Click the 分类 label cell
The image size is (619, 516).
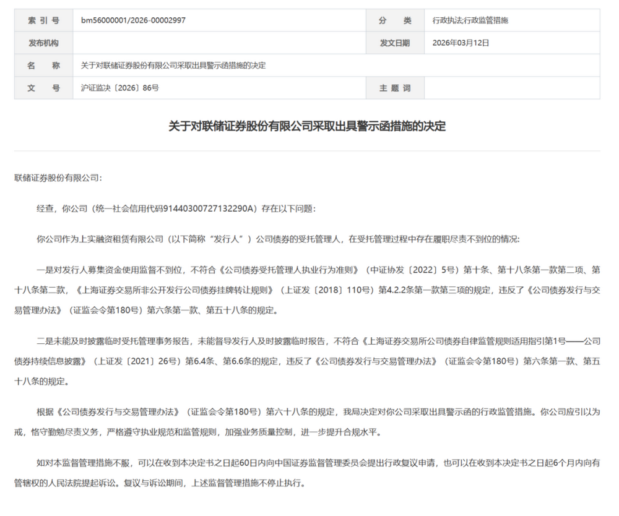tap(395, 20)
